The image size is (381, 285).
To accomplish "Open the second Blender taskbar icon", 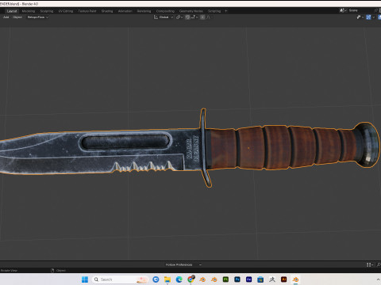I will point(214,279).
